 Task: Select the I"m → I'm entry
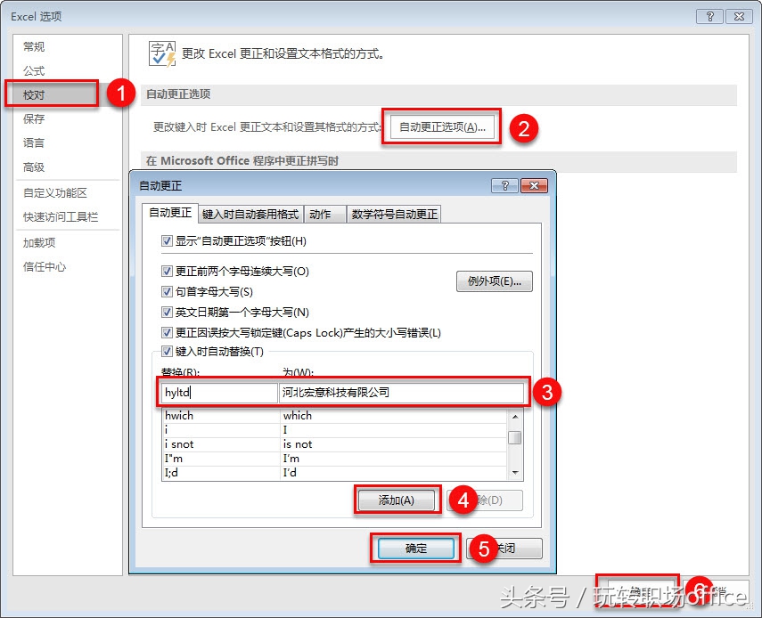click(334, 458)
